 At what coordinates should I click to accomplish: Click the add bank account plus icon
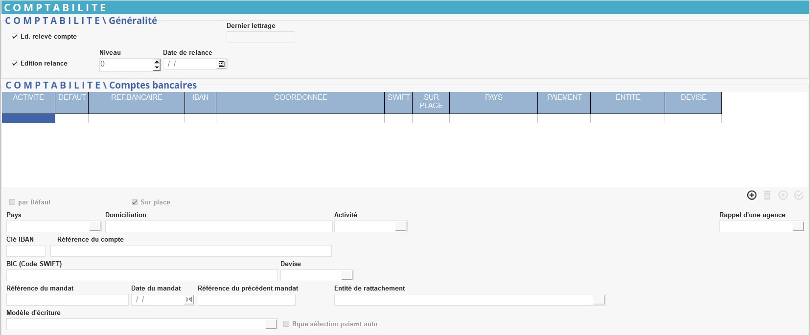click(x=752, y=195)
